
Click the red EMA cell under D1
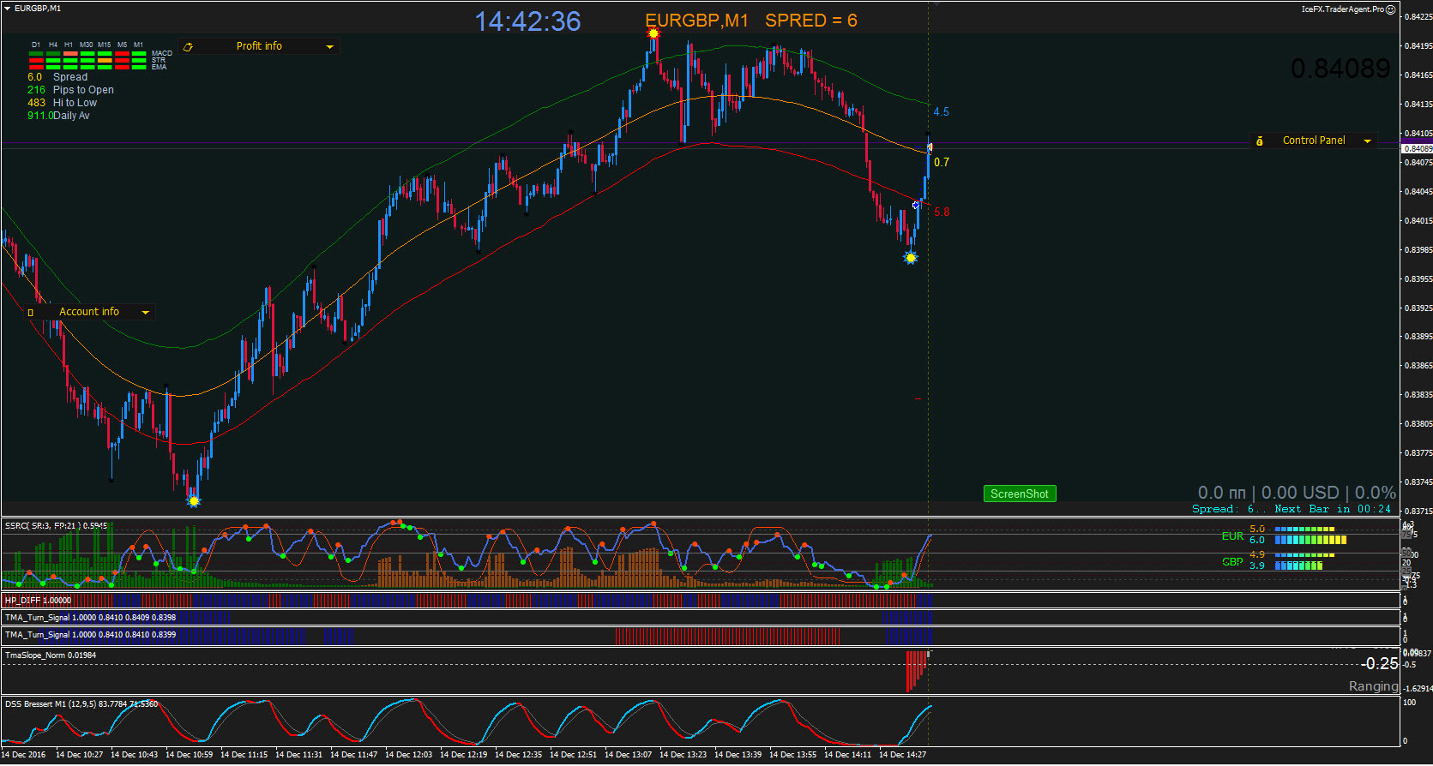tap(36, 67)
